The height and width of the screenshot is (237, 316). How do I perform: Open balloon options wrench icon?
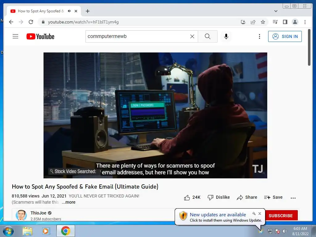[x=254, y=214]
